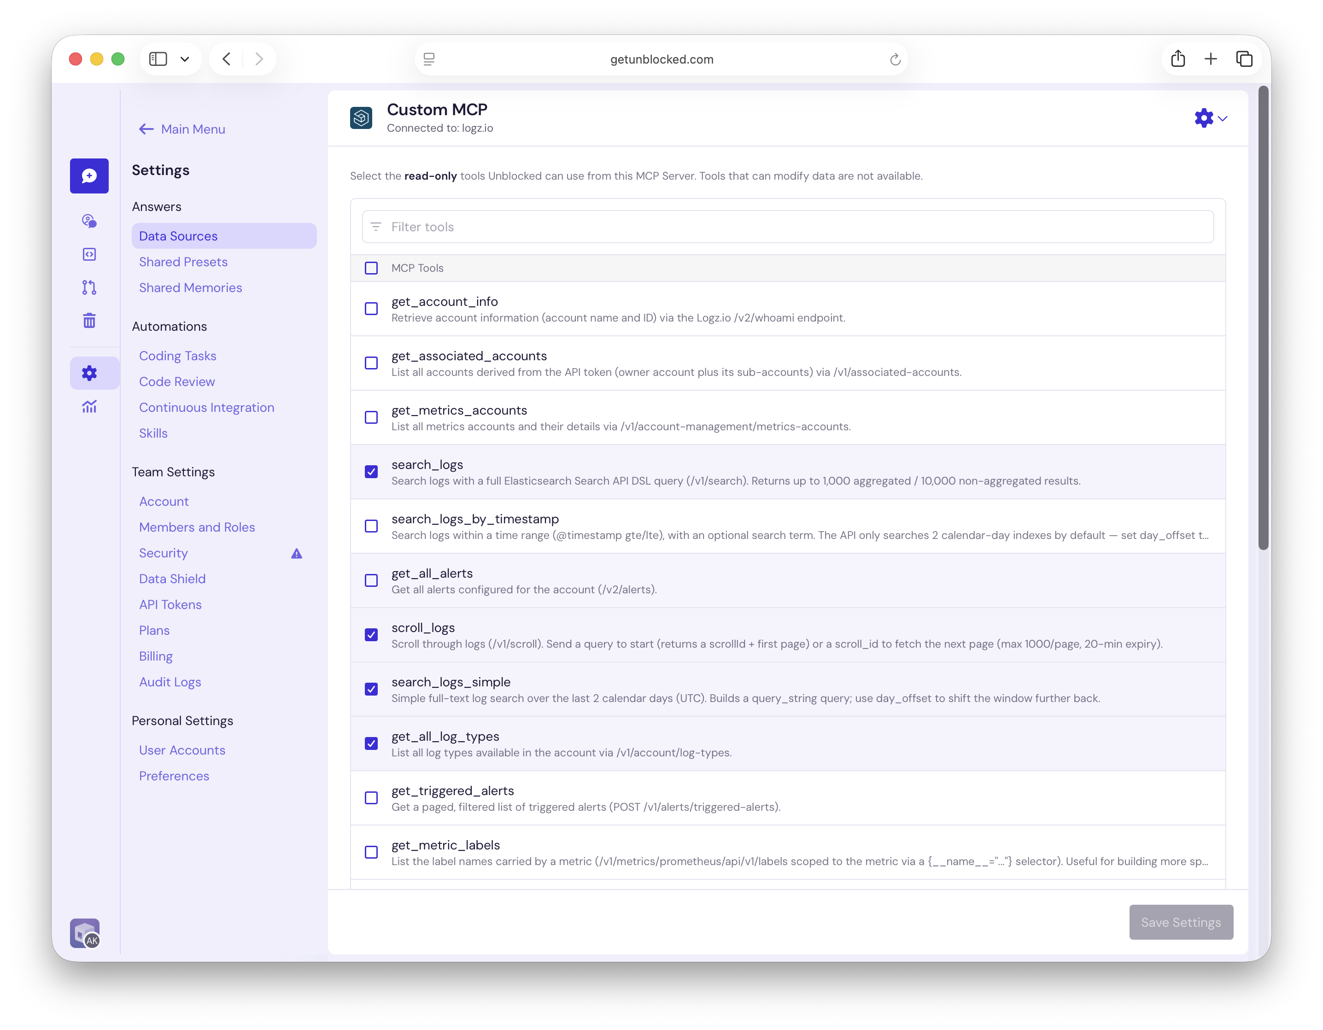Open the new chat icon in sidebar
Image resolution: width=1323 pixels, height=1030 pixels.
click(x=89, y=176)
